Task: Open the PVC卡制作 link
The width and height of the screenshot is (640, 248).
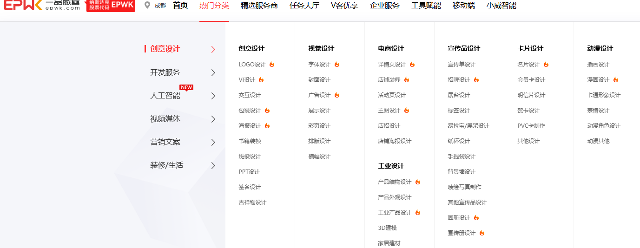Action: click(x=531, y=126)
